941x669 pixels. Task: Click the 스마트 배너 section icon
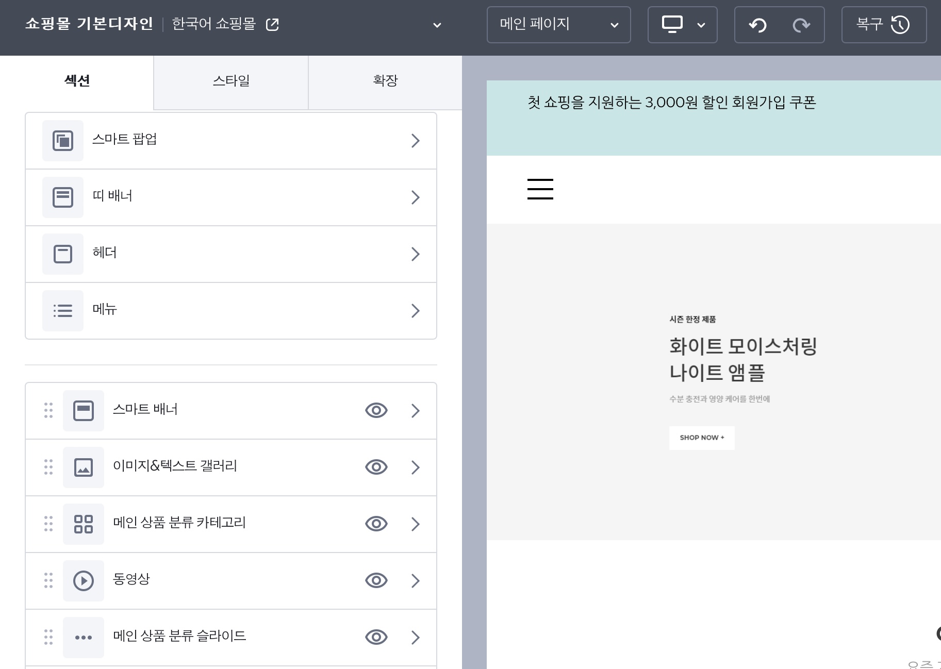pyautogui.click(x=84, y=411)
